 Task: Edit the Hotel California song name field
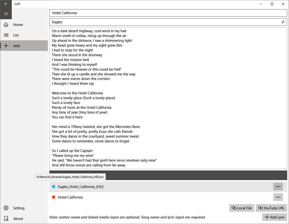pos(168,13)
